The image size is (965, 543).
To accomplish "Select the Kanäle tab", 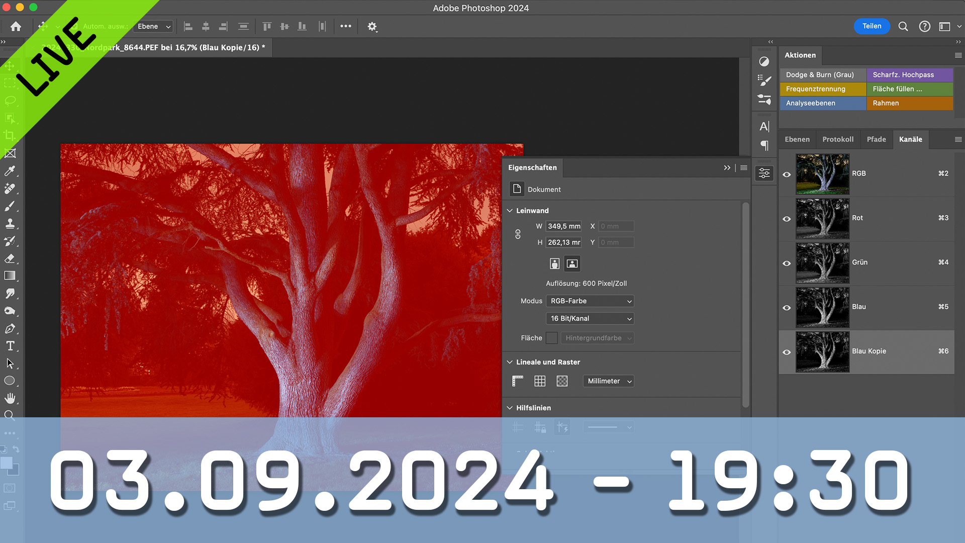I will (911, 139).
